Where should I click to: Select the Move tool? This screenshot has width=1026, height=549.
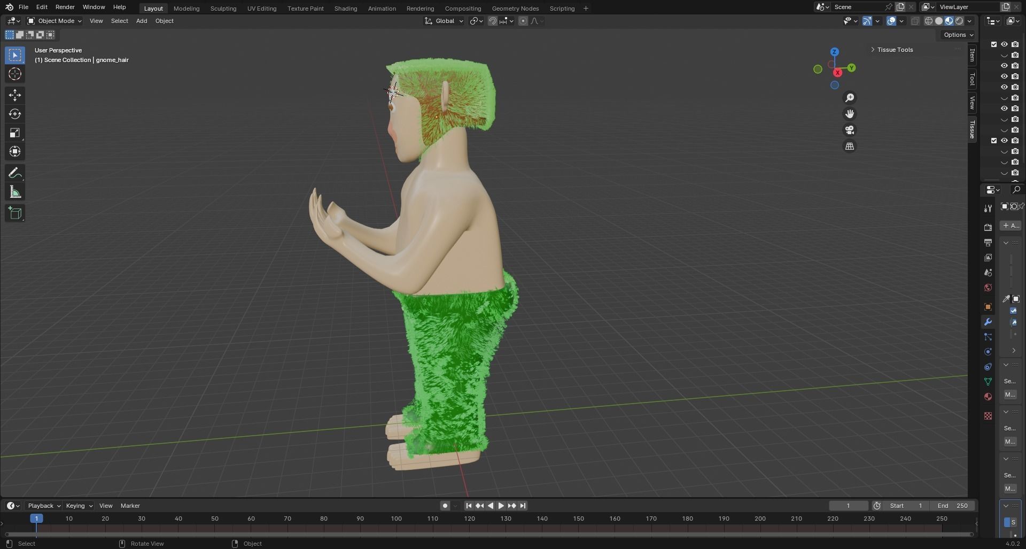point(15,95)
